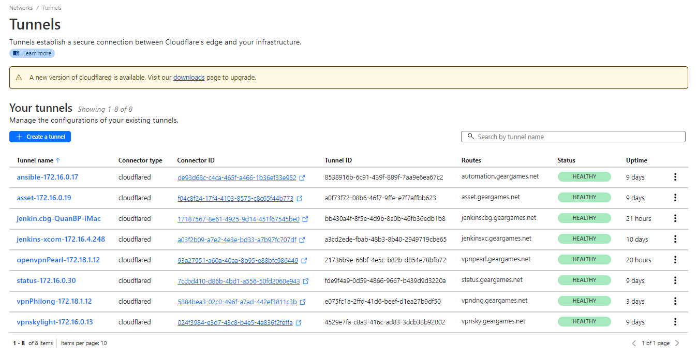Go to previous page using left chevron
The width and height of the screenshot is (697, 357).
coord(634,343)
